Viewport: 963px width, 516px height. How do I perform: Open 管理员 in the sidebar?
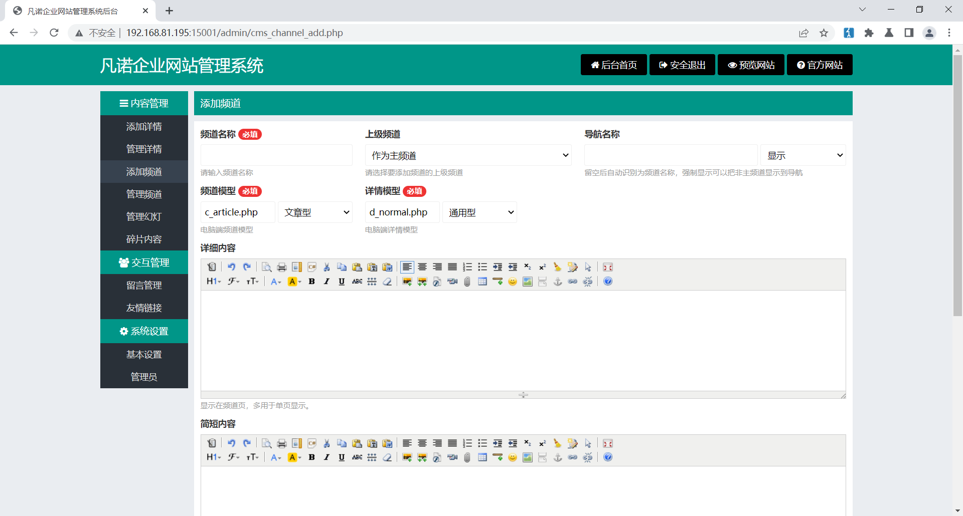(x=144, y=377)
